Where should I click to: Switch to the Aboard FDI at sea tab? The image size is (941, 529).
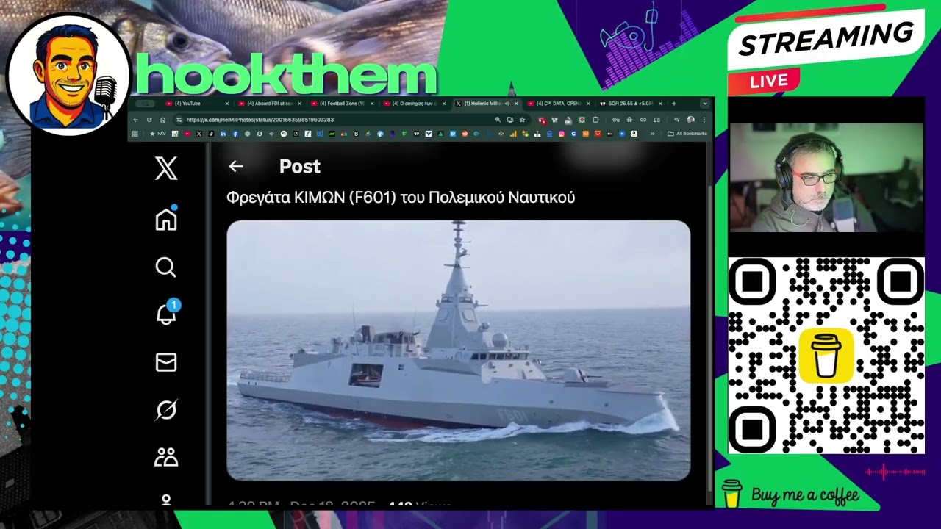click(270, 104)
